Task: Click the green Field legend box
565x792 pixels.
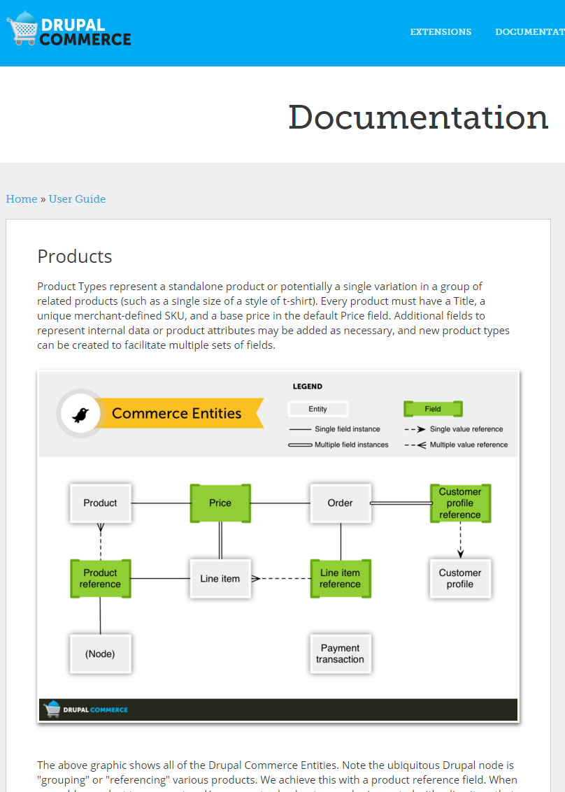Action: coord(433,409)
